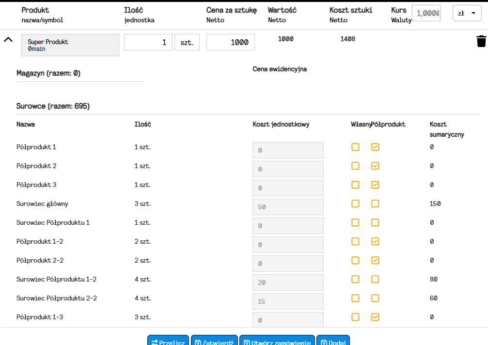Collapse the Super Produkt details chevron
Image resolution: width=488 pixels, height=345 pixels.
coord(8,40)
